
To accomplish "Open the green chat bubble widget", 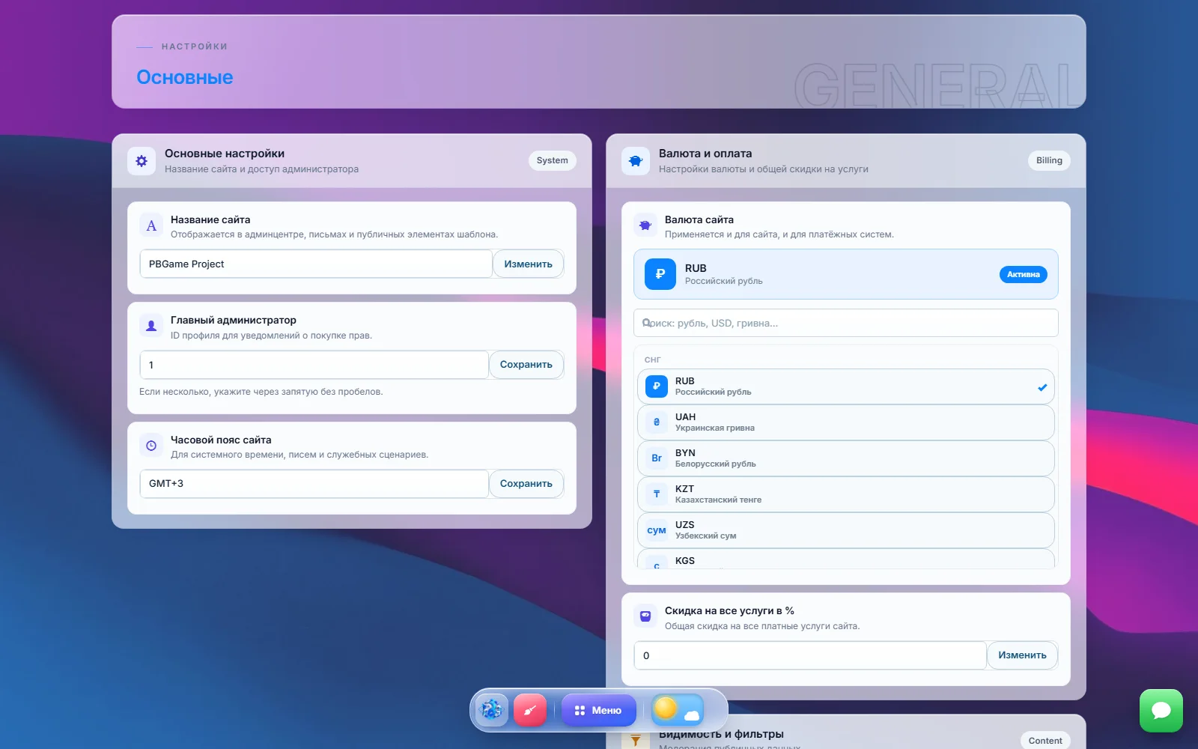I will pyautogui.click(x=1161, y=711).
